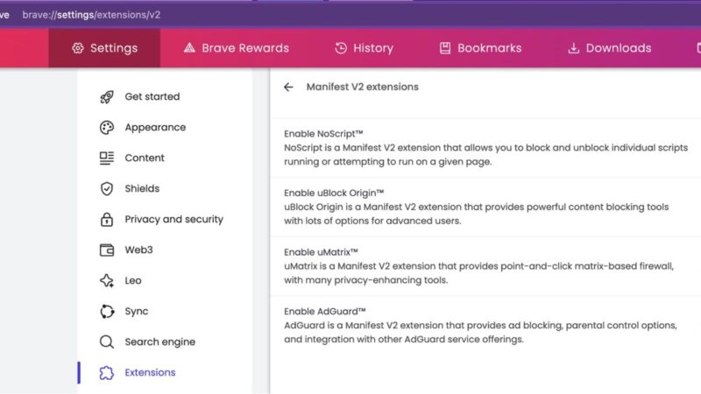This screenshot has width=701, height=394.
Task: Click the palette icon beside Appearance
Action: point(107,127)
